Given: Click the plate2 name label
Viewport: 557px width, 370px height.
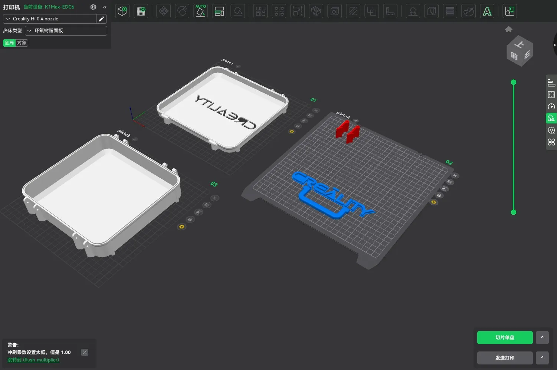Looking at the screenshot, I should (x=343, y=115).
